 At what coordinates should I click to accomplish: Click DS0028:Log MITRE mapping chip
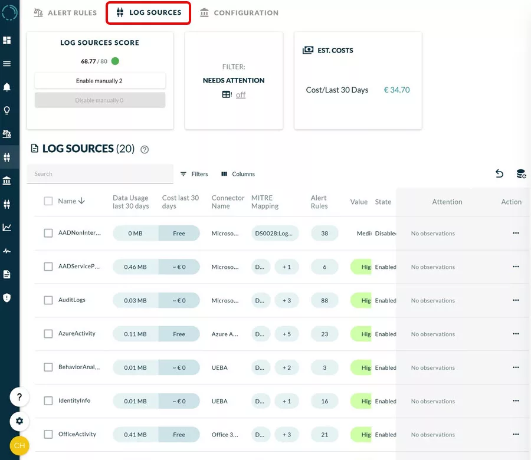pyautogui.click(x=274, y=233)
